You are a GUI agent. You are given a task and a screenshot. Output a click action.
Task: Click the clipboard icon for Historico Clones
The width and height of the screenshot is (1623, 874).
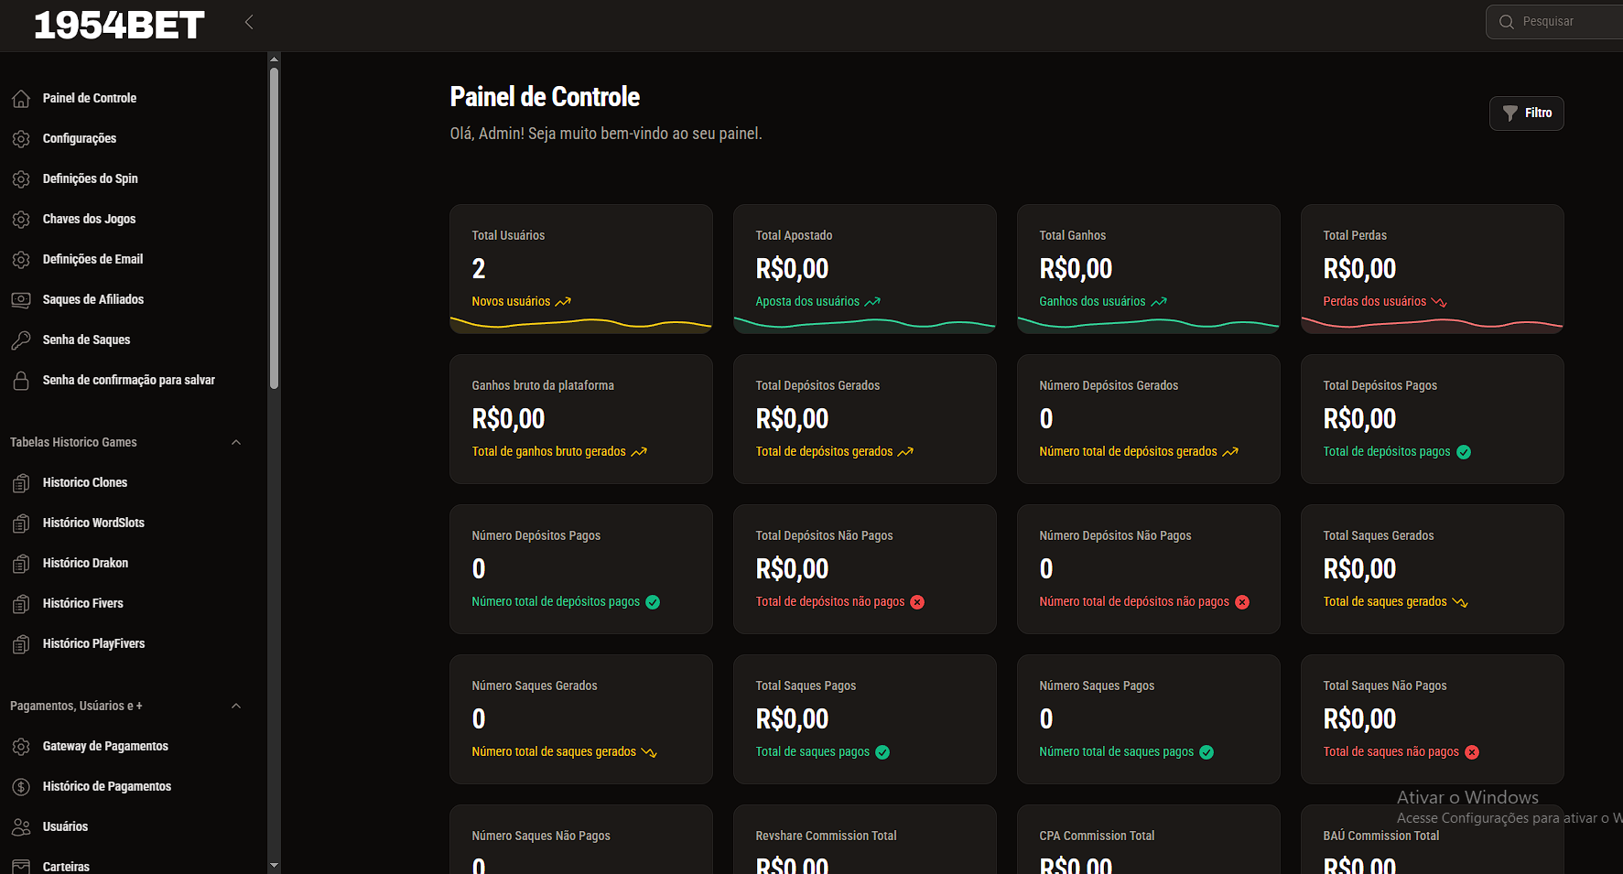pos(21,483)
